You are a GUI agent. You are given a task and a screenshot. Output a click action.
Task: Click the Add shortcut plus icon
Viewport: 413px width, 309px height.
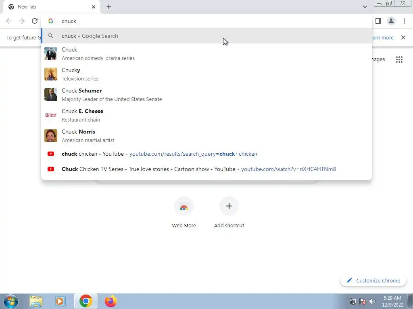click(229, 206)
